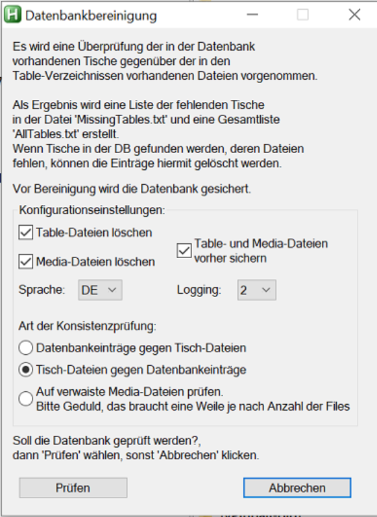The width and height of the screenshot is (377, 517).
Task: Click the green H application icon
Action: coord(12,15)
